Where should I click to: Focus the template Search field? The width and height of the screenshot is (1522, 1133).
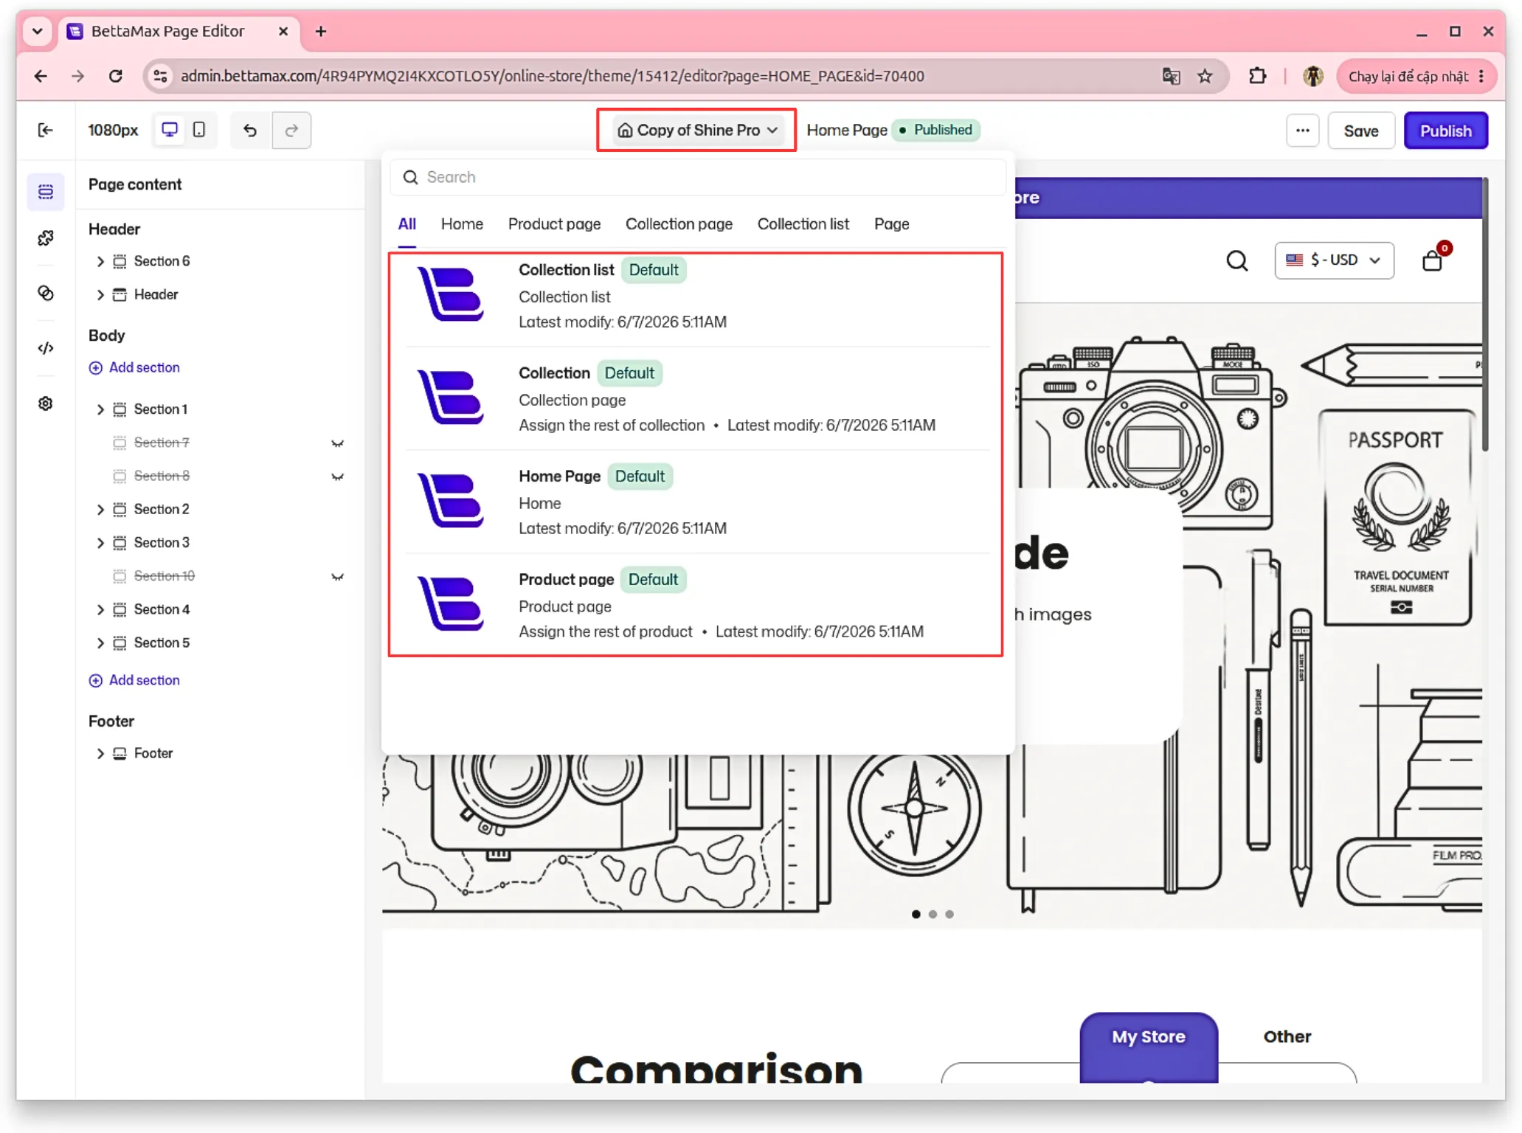(698, 177)
